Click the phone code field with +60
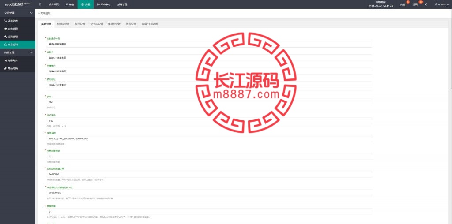This screenshot has width=452, height=224. [209, 121]
